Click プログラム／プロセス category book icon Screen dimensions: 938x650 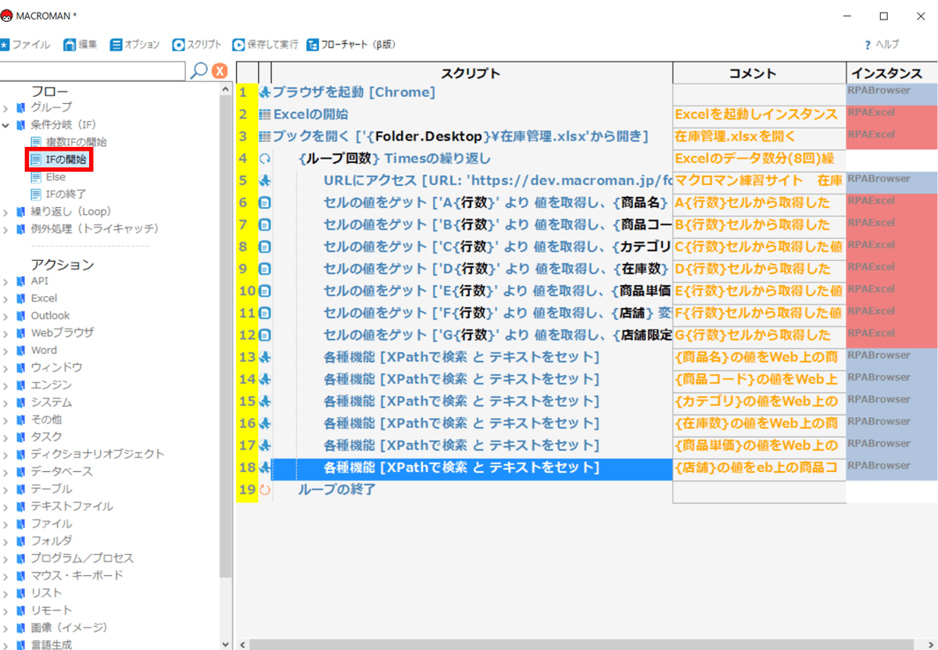[x=20, y=559]
